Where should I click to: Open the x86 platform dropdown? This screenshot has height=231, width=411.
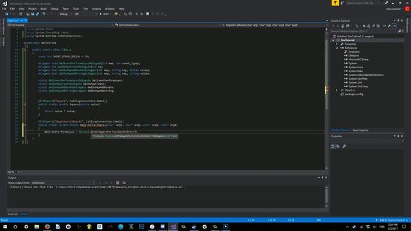(x=85, y=14)
